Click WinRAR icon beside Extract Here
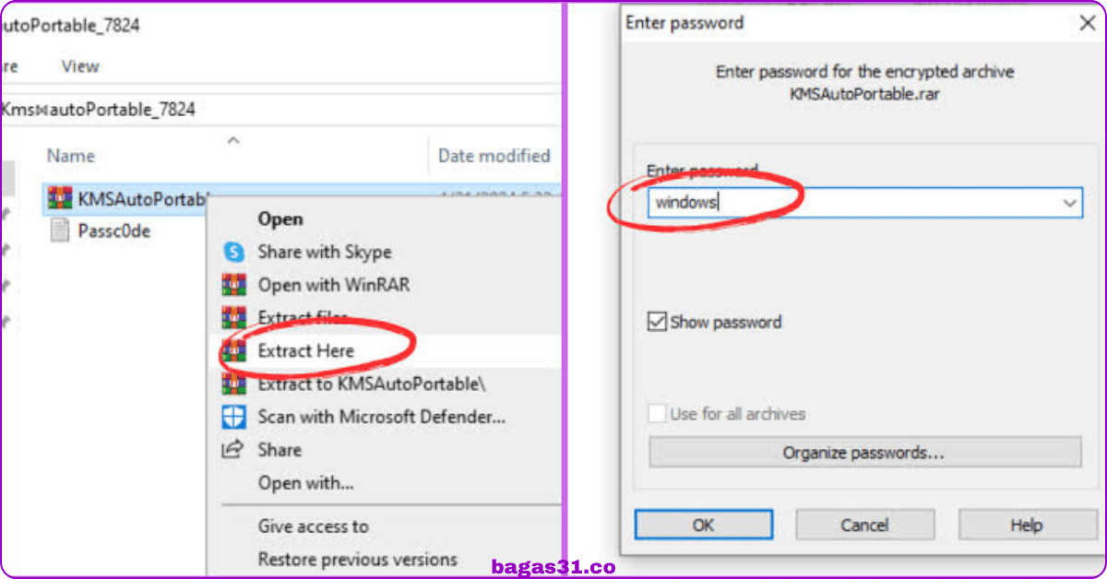 coord(235,350)
